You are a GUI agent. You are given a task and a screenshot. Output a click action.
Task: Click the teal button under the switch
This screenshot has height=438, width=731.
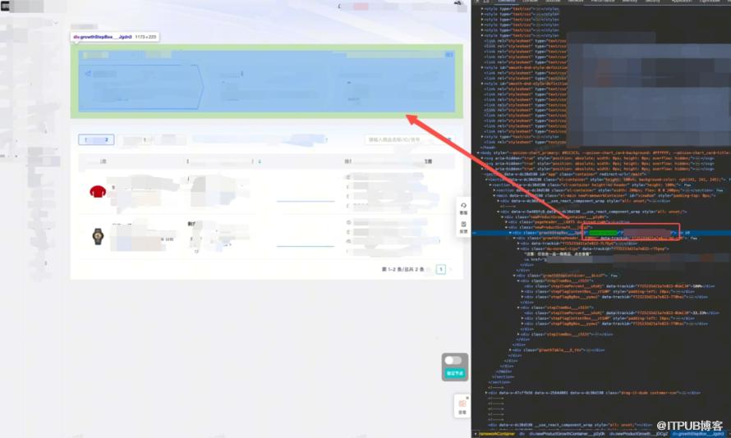pos(454,373)
